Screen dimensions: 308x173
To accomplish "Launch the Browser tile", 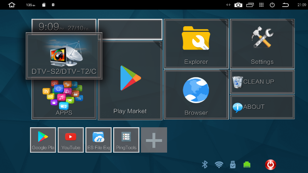I will tap(196, 95).
